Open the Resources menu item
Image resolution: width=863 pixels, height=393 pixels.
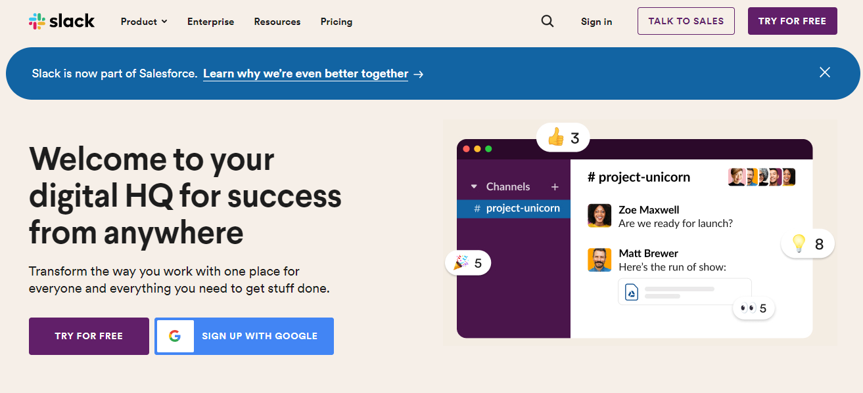click(x=277, y=22)
